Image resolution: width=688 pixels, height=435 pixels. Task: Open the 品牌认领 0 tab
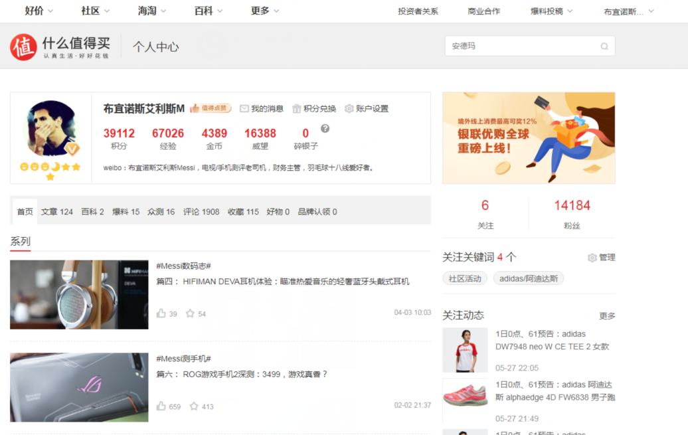coord(317,212)
